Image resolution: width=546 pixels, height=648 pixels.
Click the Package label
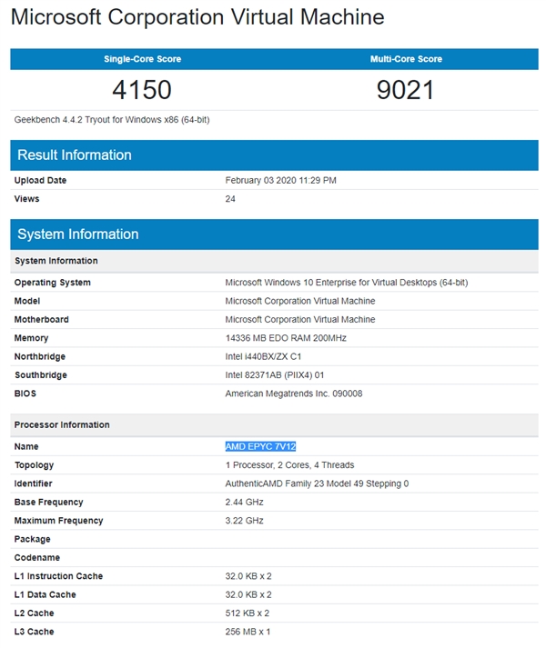pos(32,539)
